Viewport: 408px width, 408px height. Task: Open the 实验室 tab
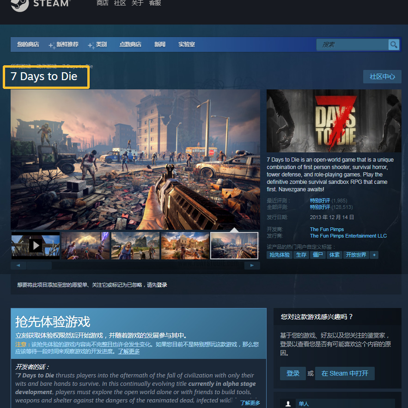coord(187,44)
